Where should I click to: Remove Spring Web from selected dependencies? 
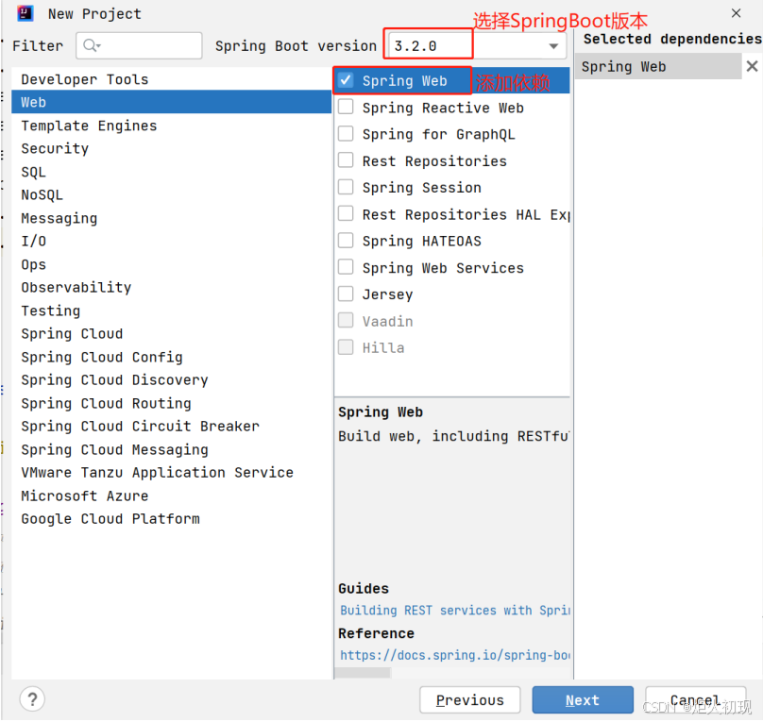[752, 66]
